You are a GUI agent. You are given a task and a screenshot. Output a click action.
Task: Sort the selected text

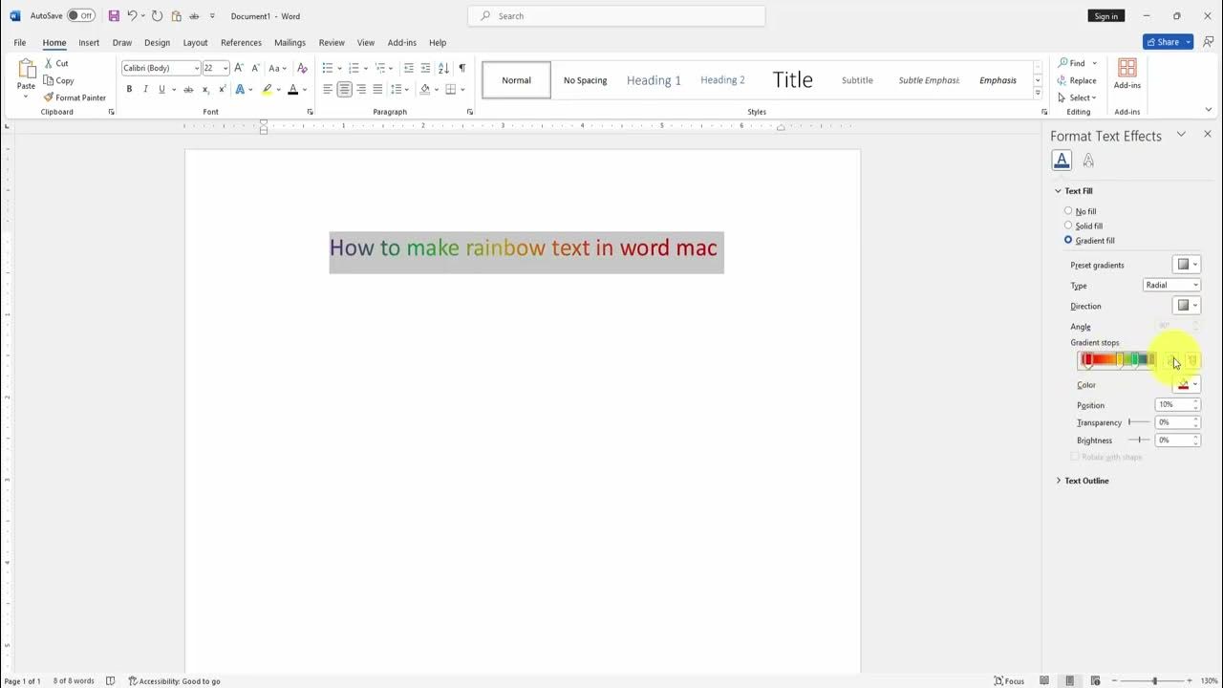coord(443,68)
